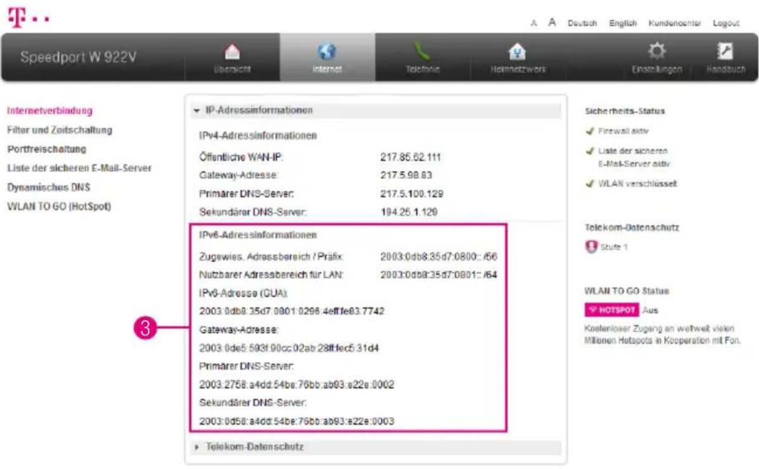The width and height of the screenshot is (759, 469).
Task: Click the Einstellungen tab label
Action: tap(657, 69)
